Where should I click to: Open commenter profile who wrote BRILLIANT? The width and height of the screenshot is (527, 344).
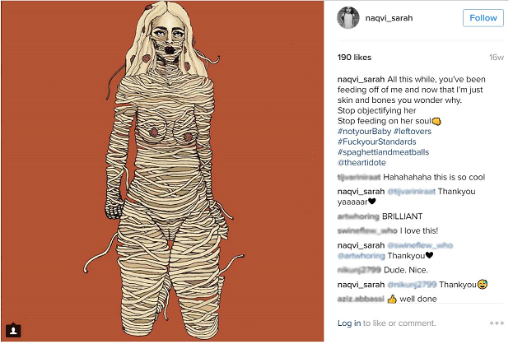(358, 216)
